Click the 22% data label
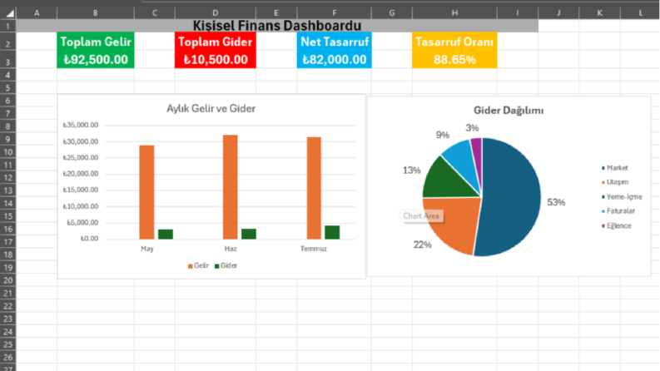660x371 pixels. pos(423,245)
